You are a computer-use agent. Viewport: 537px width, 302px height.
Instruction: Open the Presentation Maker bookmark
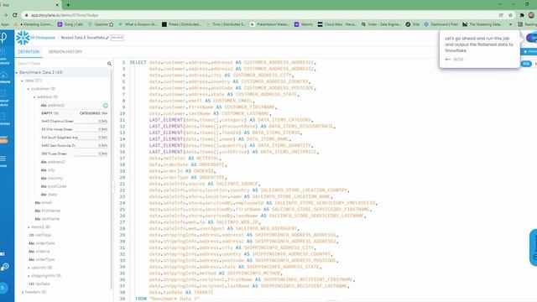coord(270,24)
